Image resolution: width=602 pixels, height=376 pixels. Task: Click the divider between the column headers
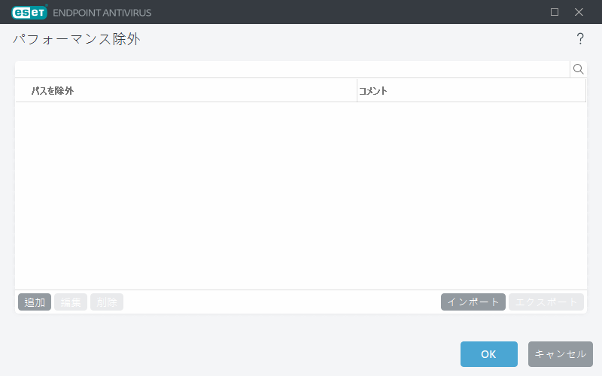[357, 91]
